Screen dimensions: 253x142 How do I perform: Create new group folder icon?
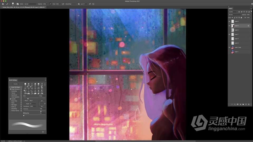pyautogui.click(x=243, y=104)
